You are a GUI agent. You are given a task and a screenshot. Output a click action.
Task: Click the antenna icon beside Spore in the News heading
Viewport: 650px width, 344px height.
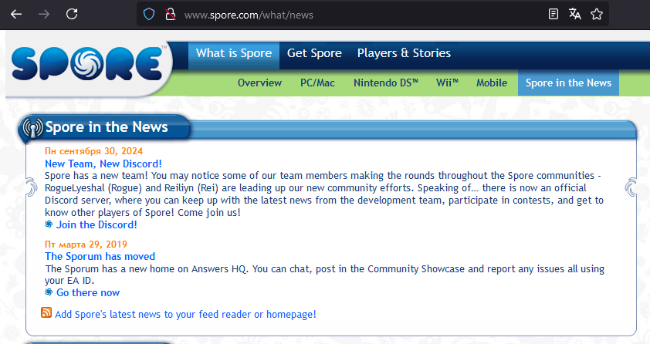32,127
